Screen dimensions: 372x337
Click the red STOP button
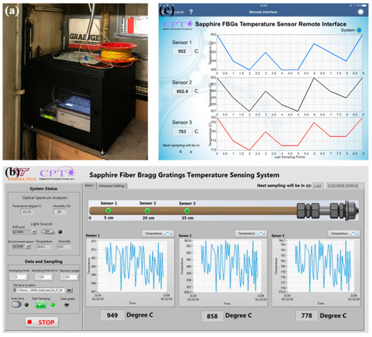pyautogui.click(x=42, y=322)
